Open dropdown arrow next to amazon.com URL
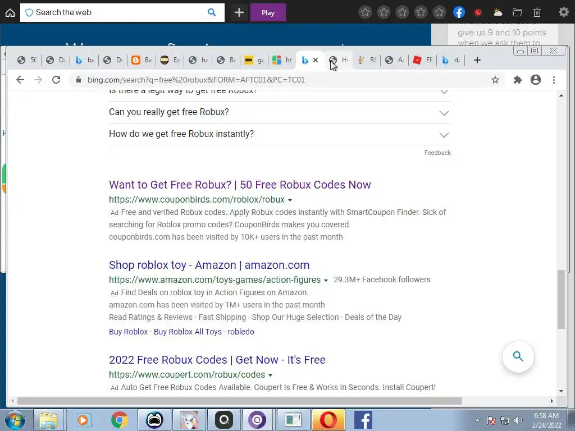Screen dimensions: 575x431 coord(326,281)
